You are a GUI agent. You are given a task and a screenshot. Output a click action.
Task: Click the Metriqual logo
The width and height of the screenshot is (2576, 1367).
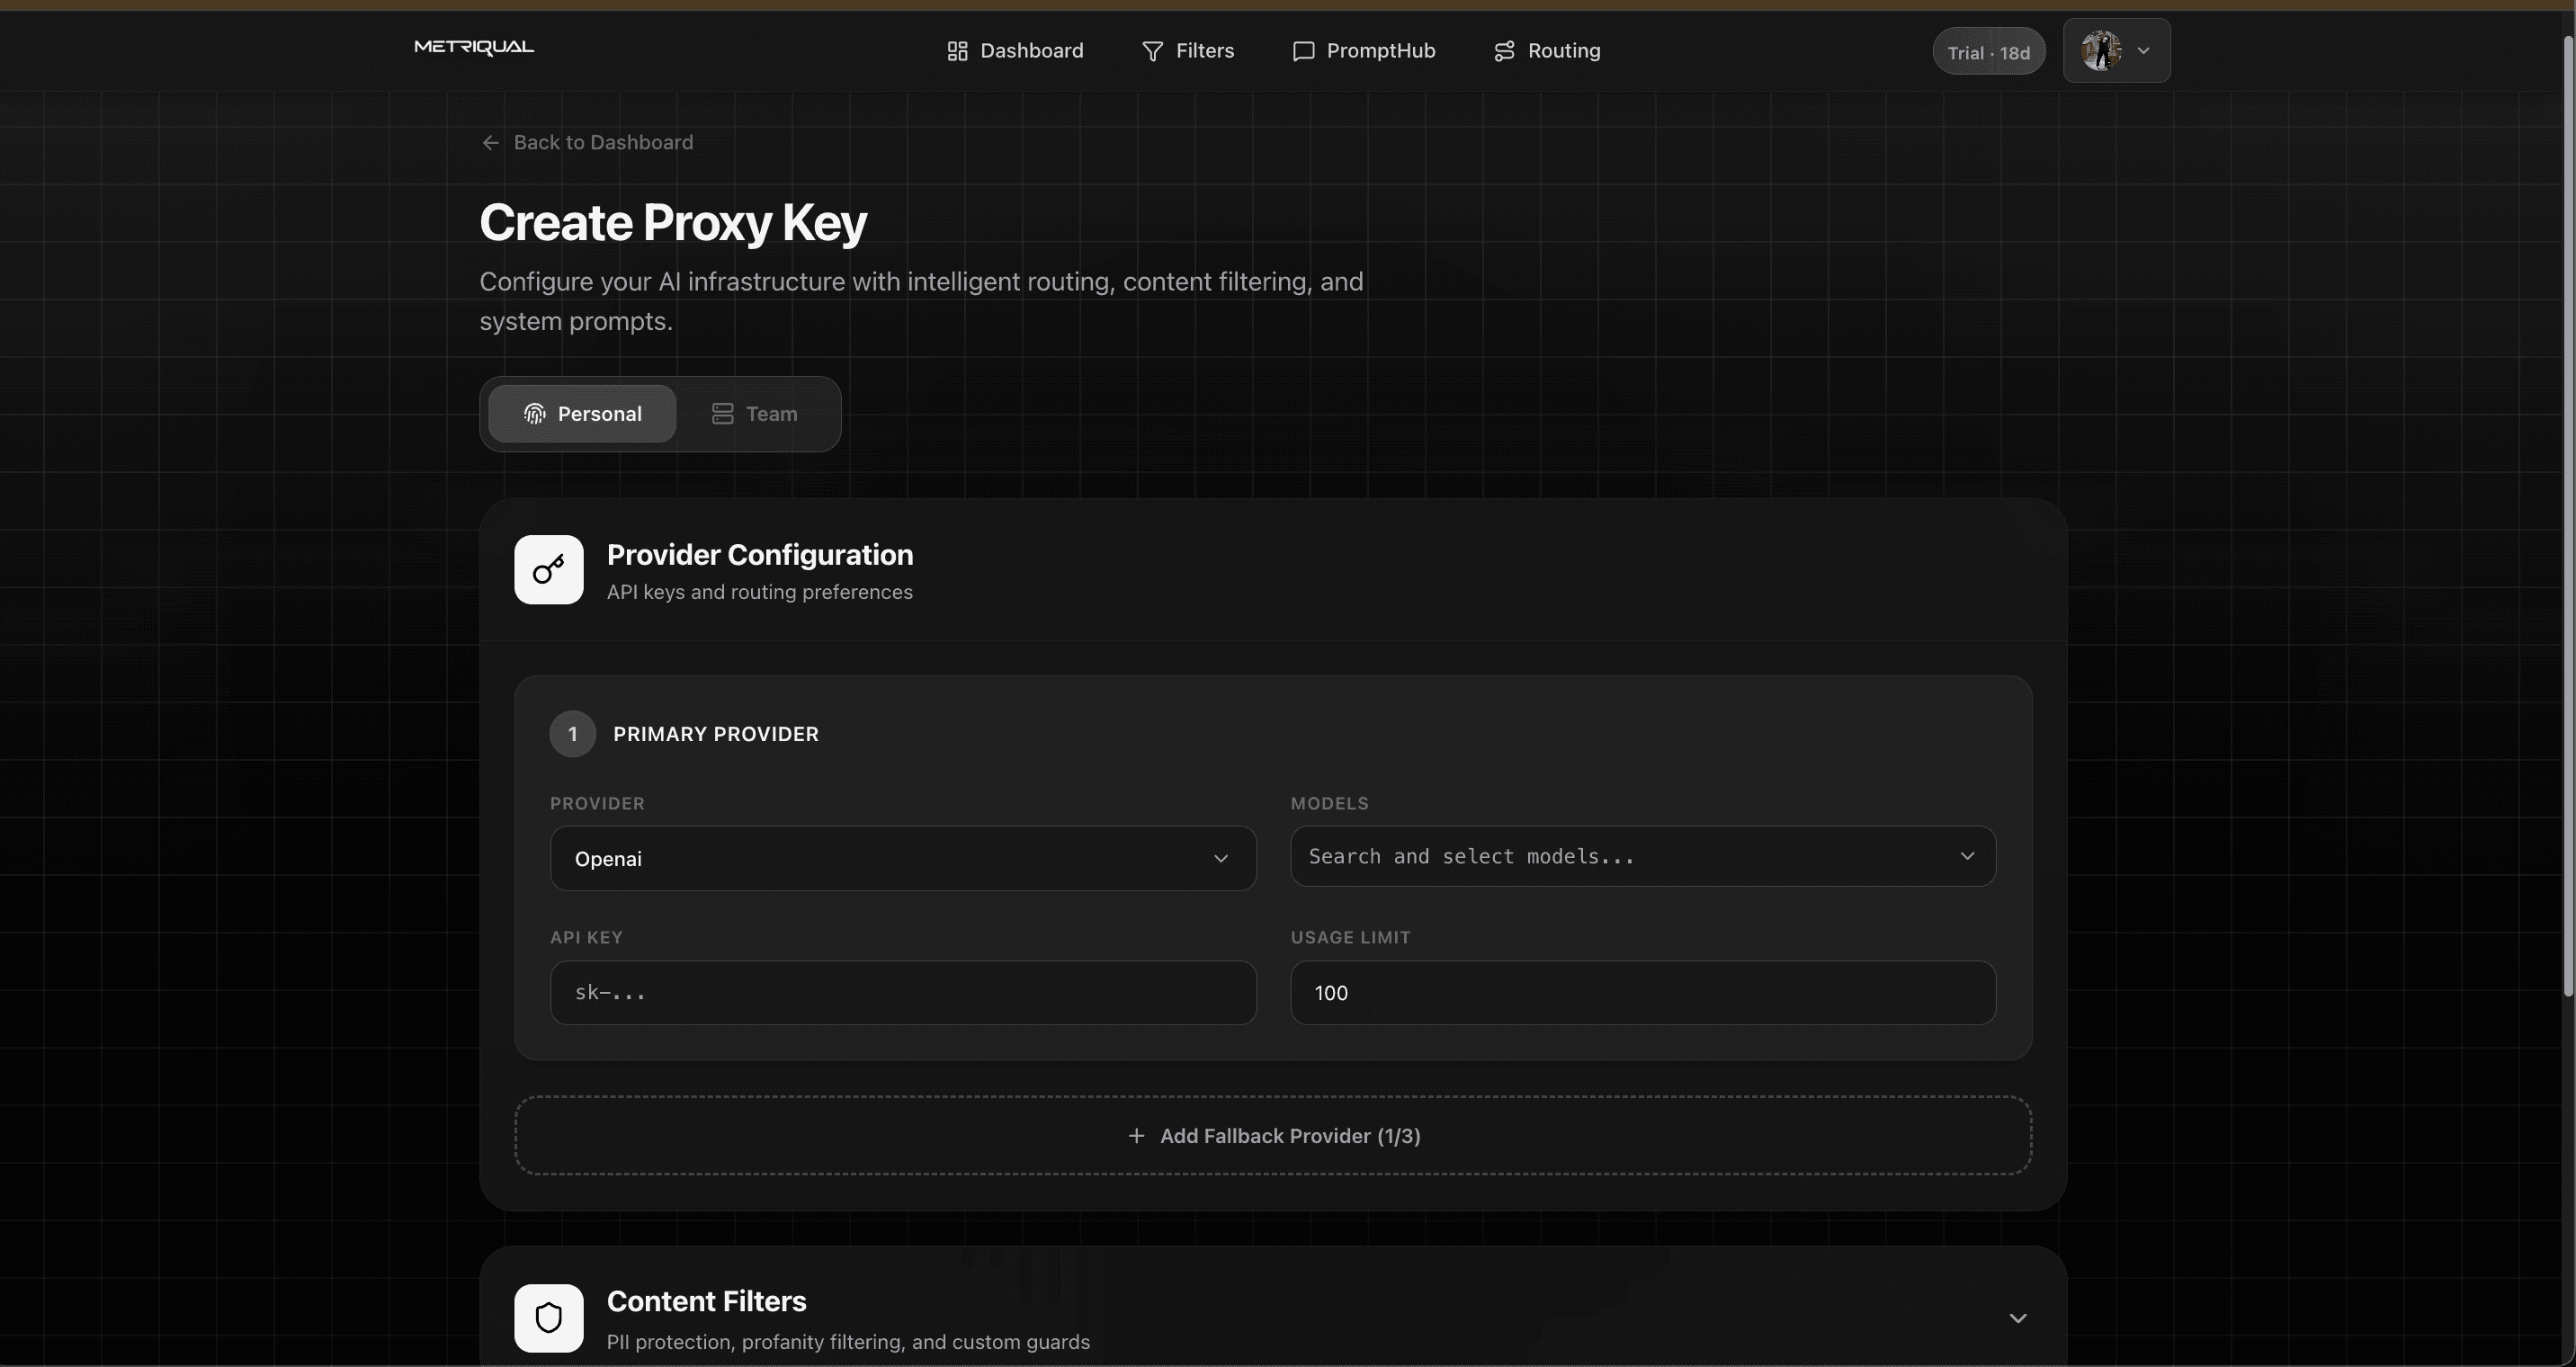(x=472, y=47)
